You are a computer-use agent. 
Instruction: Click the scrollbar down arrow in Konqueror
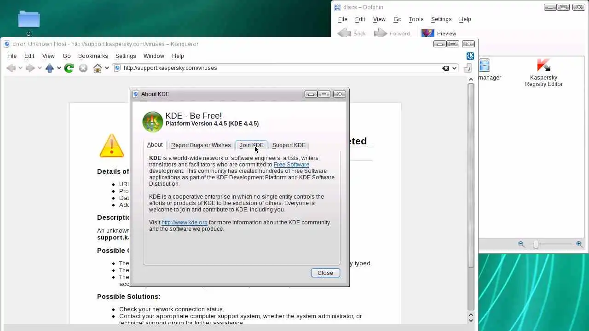coord(471,320)
